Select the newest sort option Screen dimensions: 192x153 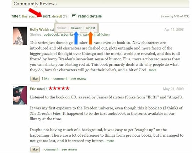click(x=76, y=28)
